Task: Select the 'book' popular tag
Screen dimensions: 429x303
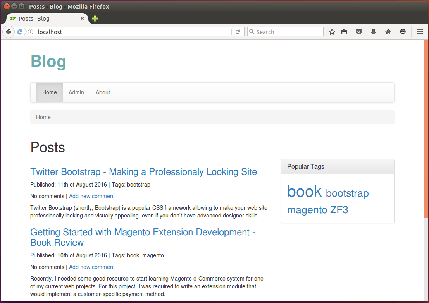Action: tap(304, 191)
